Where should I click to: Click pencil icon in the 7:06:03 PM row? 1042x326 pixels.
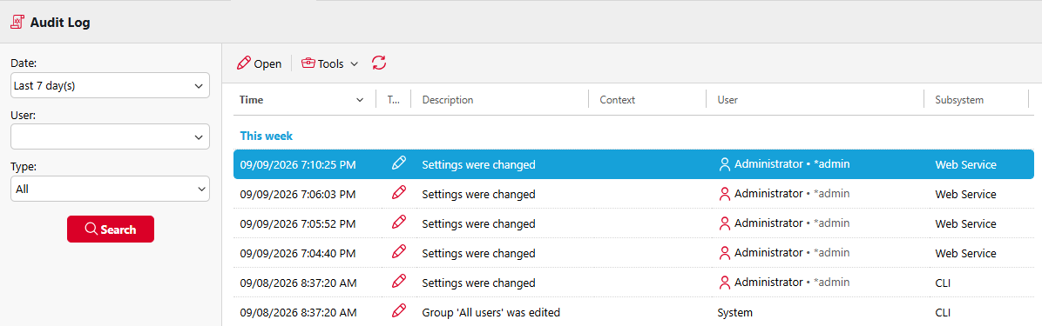click(x=399, y=193)
